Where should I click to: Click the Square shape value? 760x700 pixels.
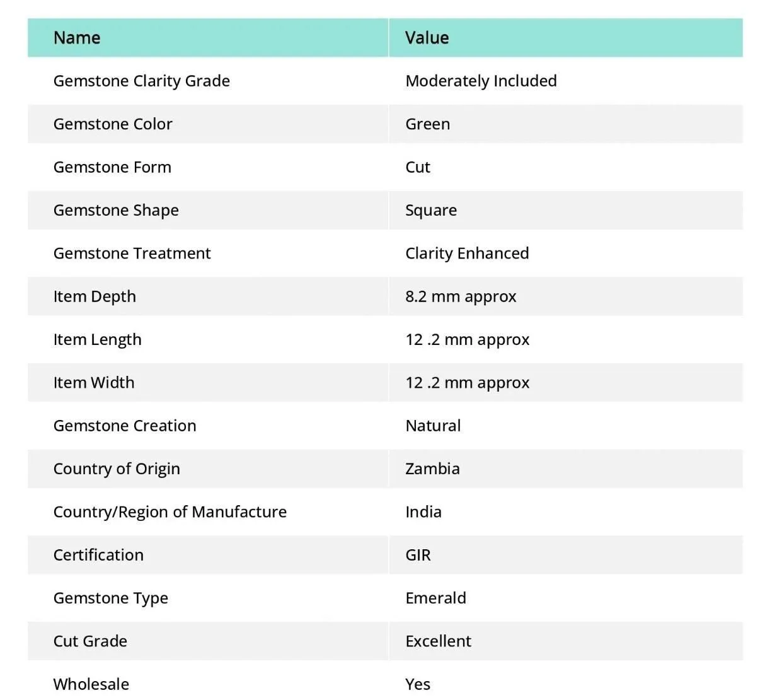[431, 211]
